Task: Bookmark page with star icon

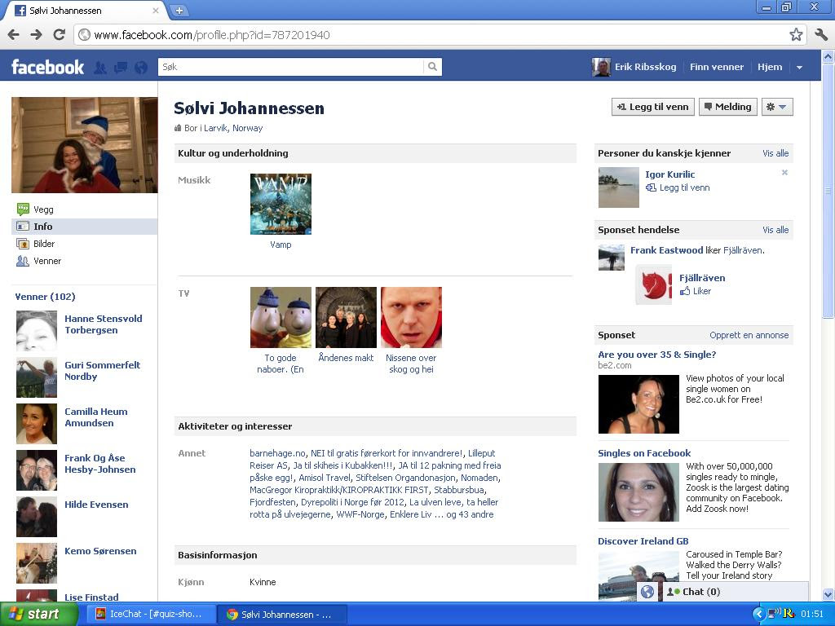Action: [x=796, y=35]
